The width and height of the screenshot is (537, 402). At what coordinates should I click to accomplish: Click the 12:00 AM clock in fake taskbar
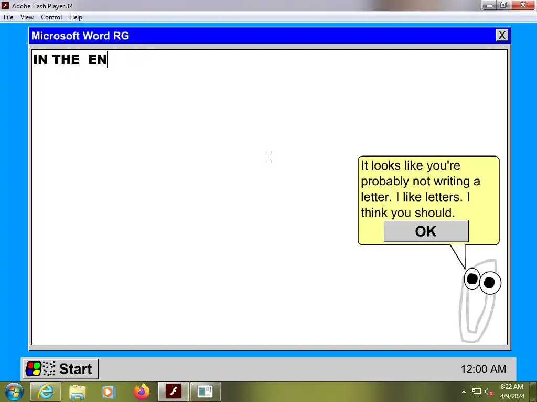(483, 369)
